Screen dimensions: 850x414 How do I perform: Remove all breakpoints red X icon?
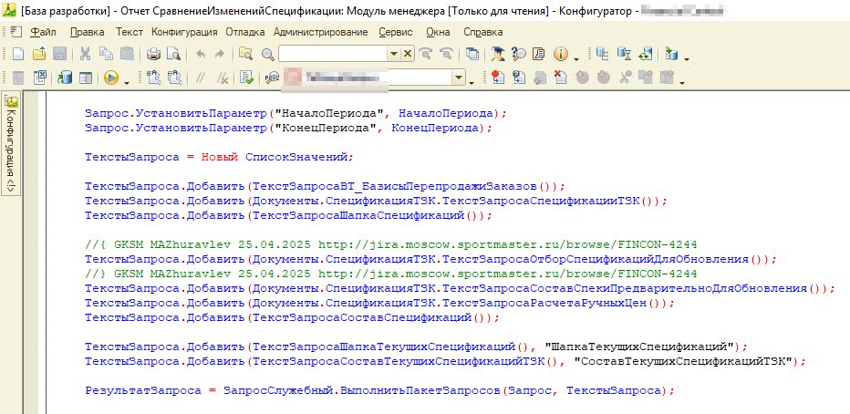pyautogui.click(x=561, y=78)
